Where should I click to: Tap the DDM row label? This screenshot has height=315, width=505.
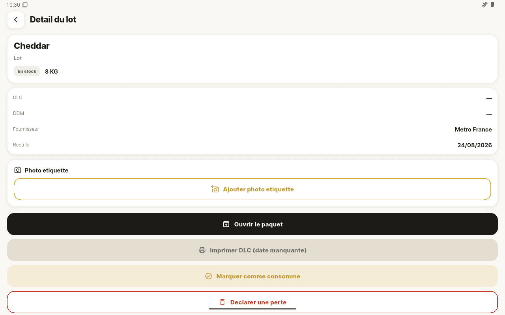pyautogui.click(x=19, y=113)
